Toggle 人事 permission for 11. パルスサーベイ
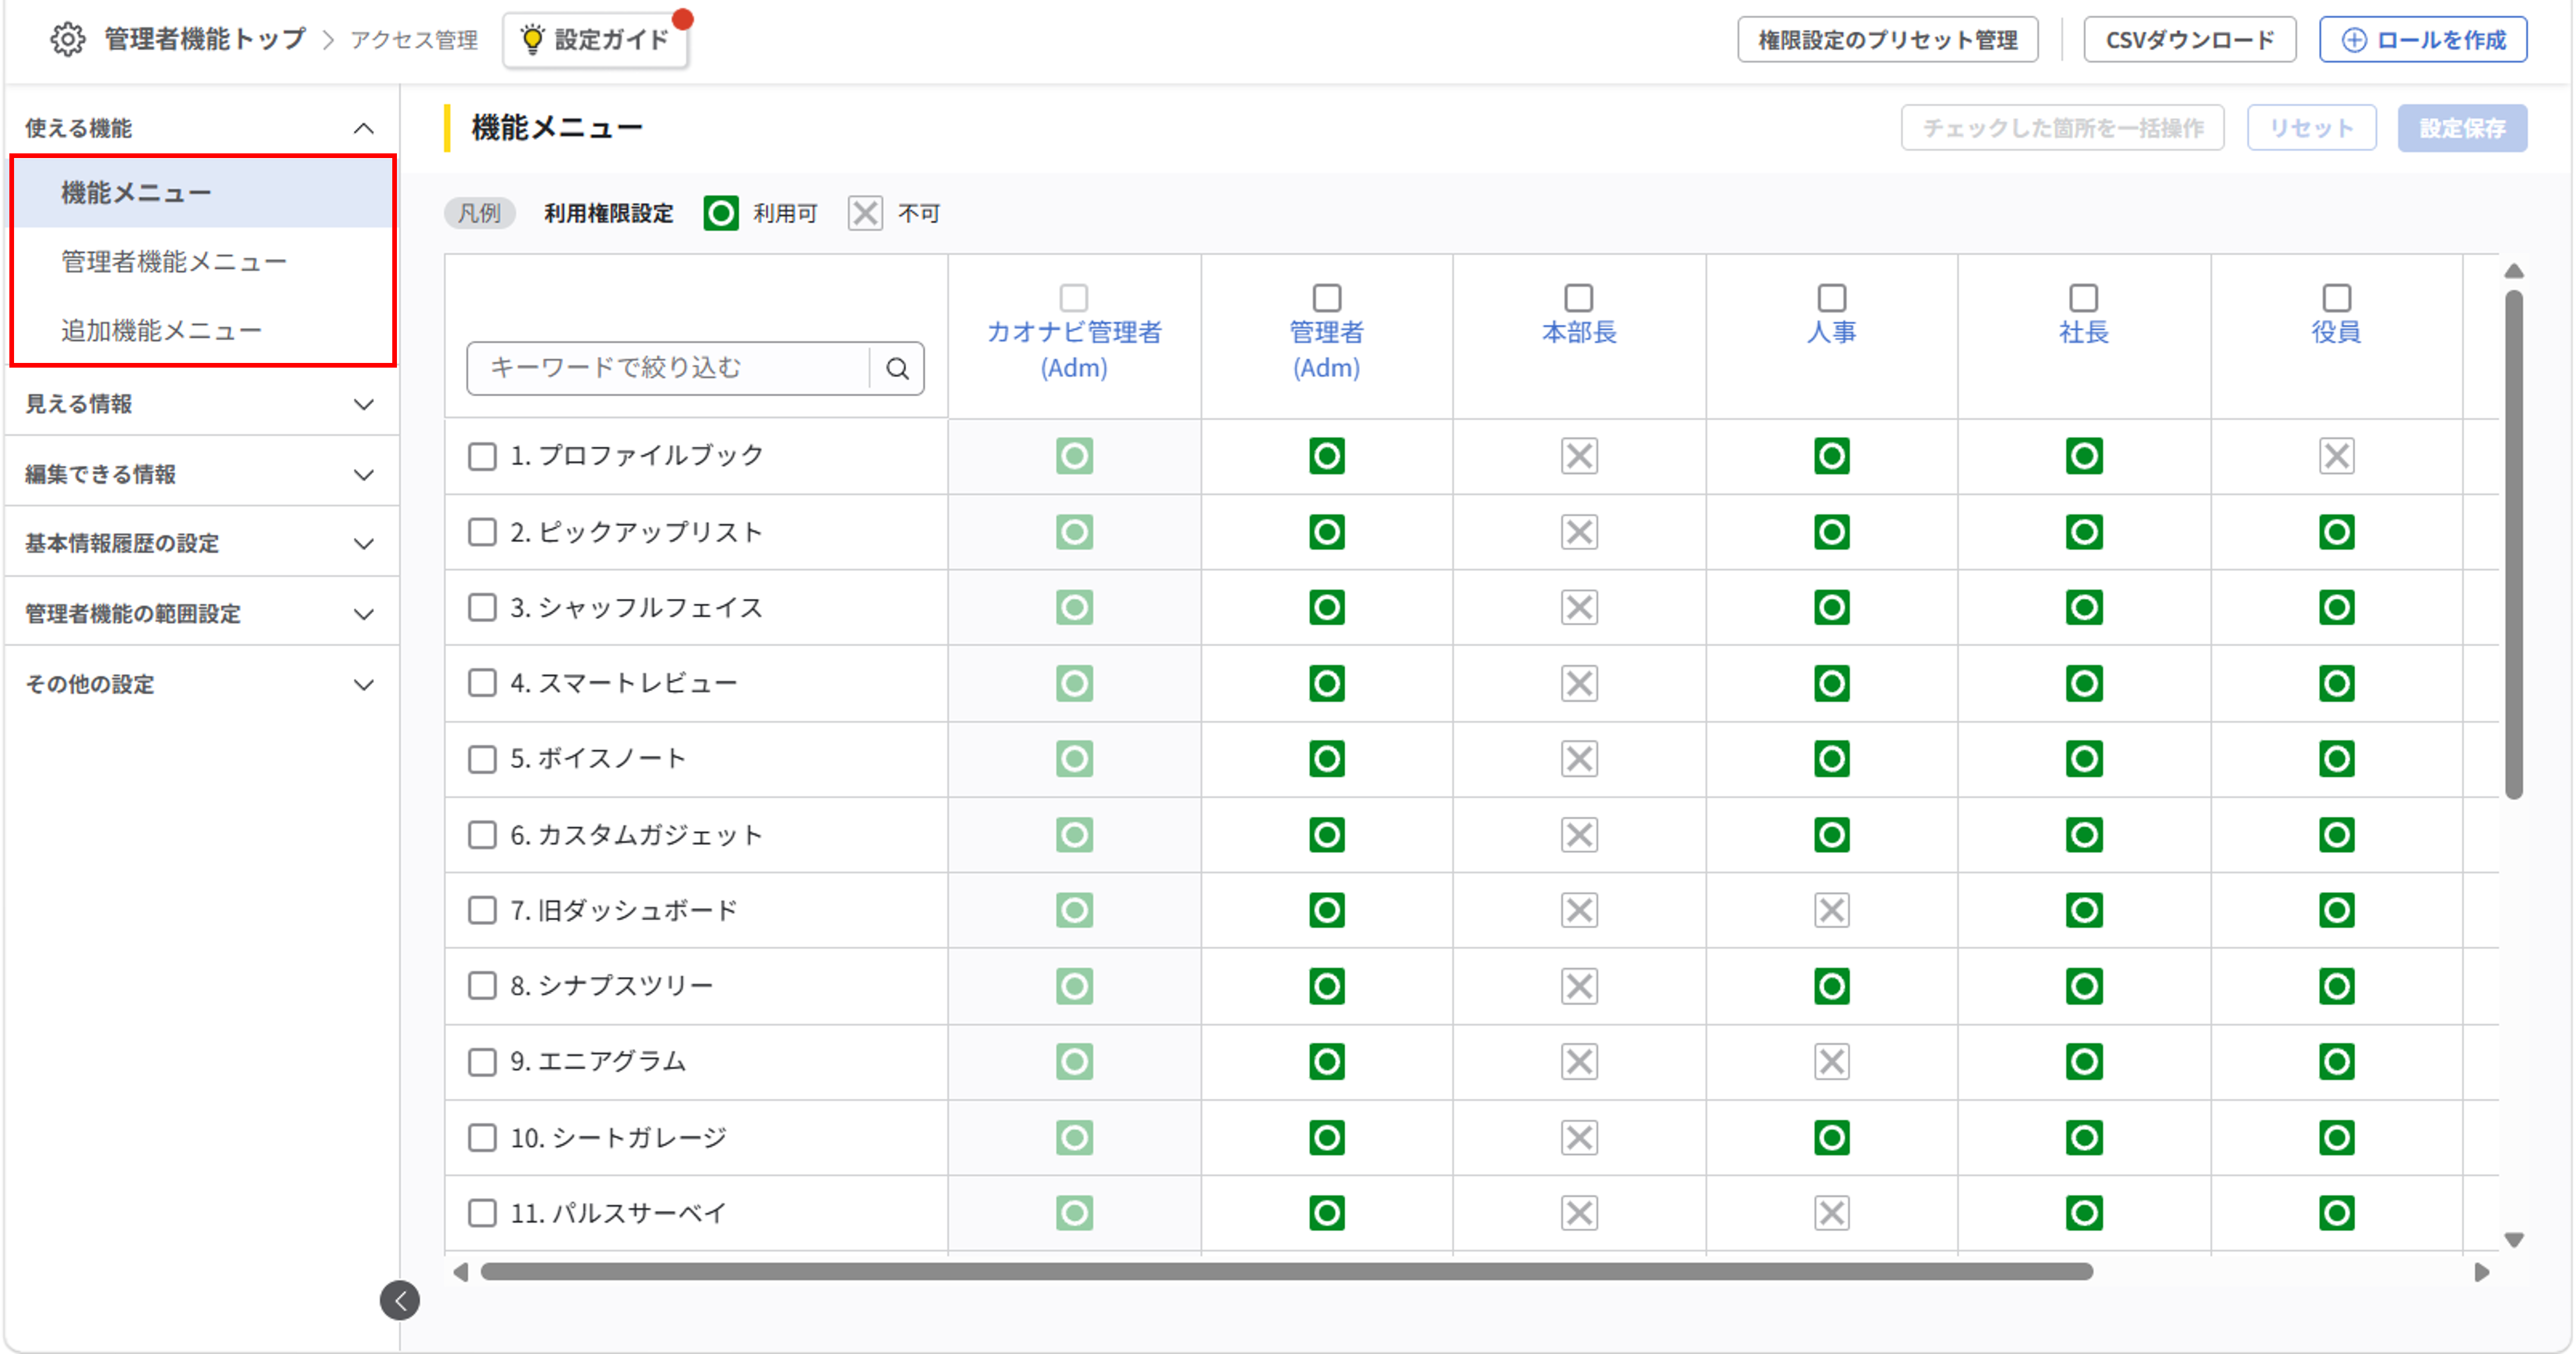2576x1354 pixels. coord(1831,1213)
